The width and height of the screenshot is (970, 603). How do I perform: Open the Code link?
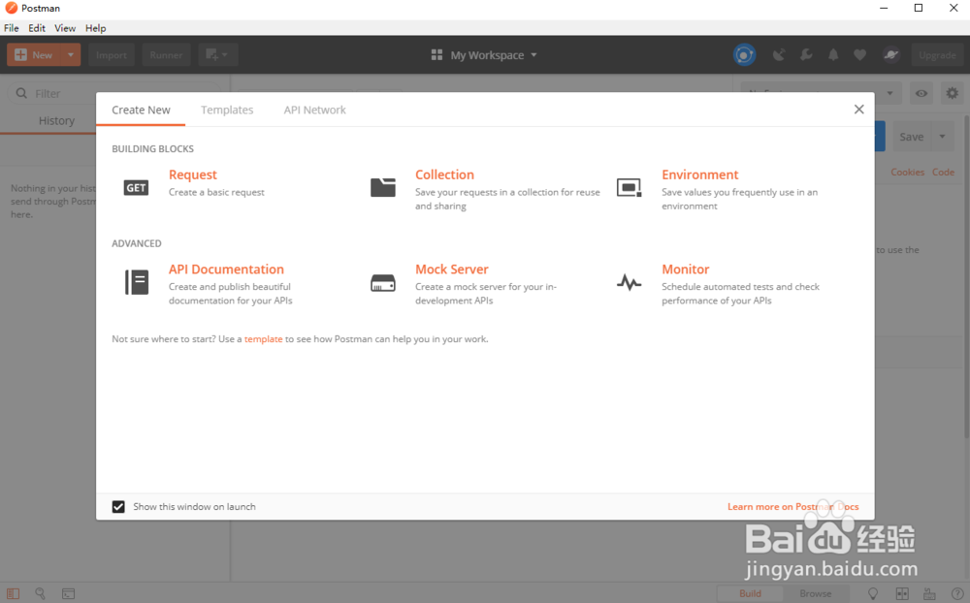tap(944, 172)
